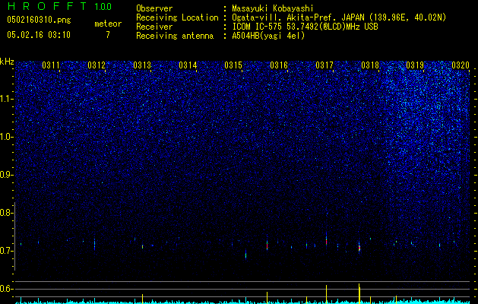The image size is (478, 304).
Task: Click the meteor echo just before 0316
Action: (267, 245)
